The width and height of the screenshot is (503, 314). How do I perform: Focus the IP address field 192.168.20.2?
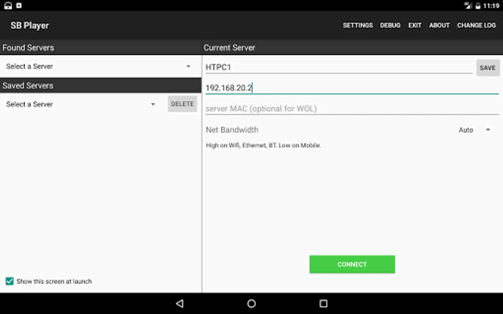click(x=352, y=88)
